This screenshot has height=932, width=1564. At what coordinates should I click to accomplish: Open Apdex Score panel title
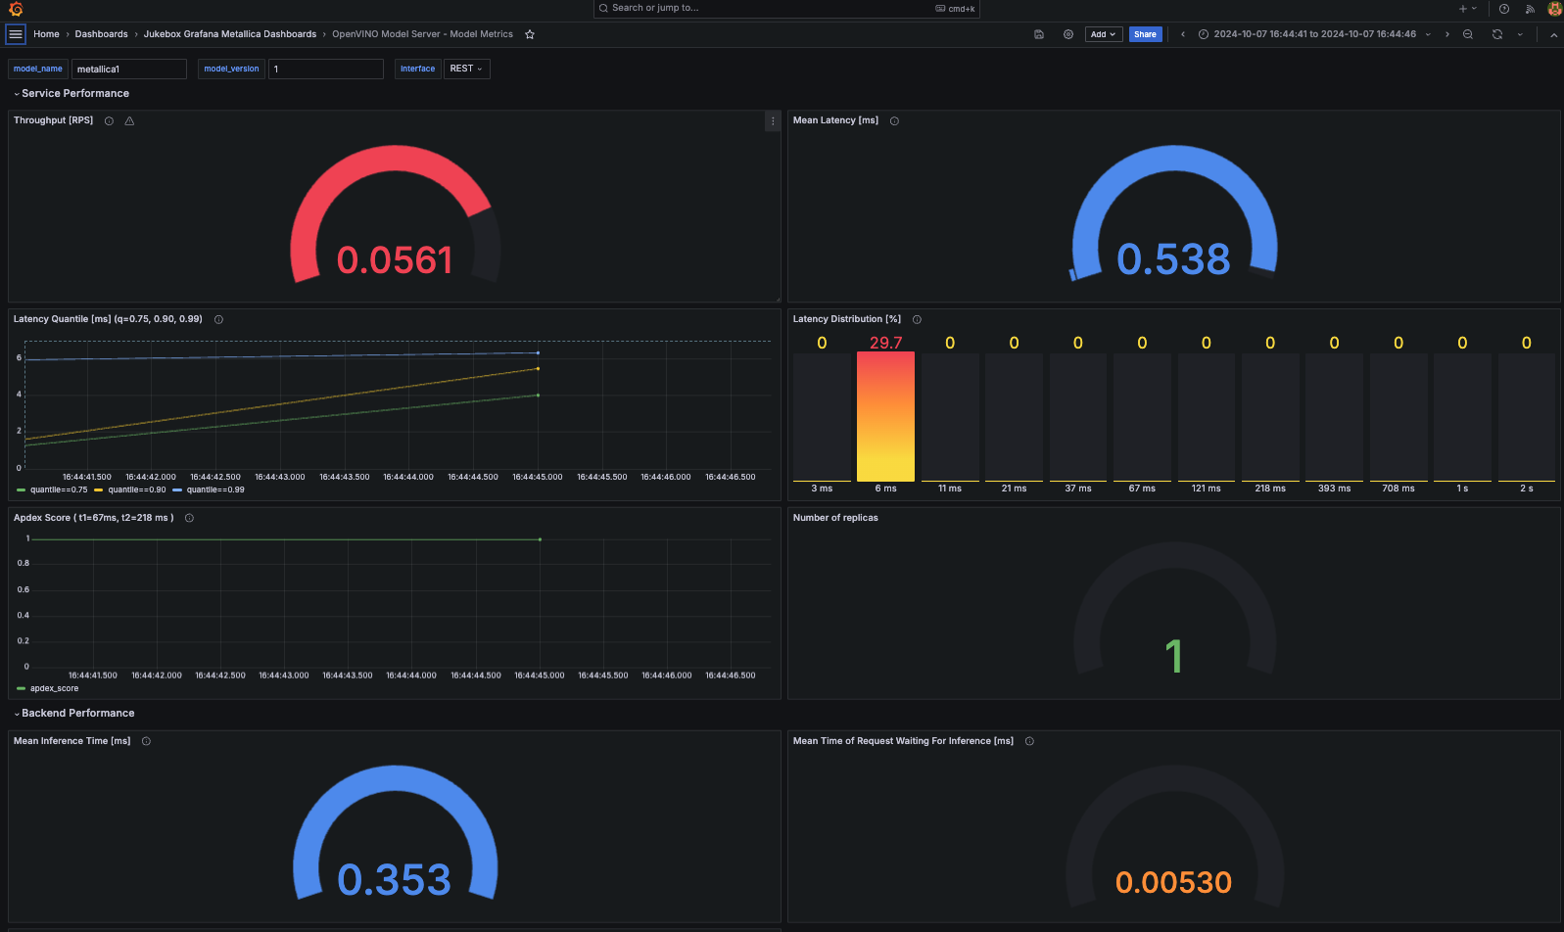coord(93,518)
